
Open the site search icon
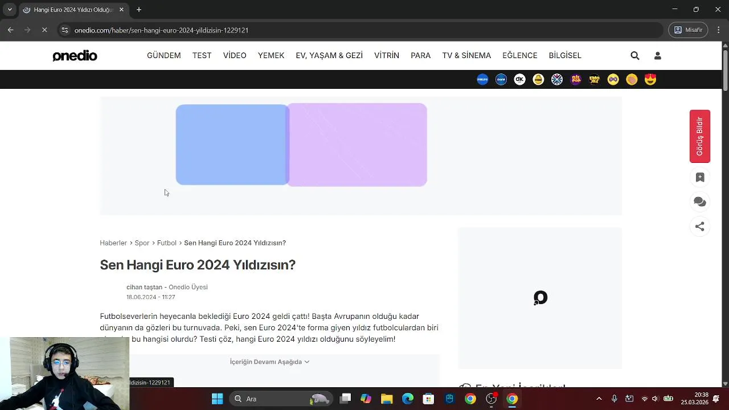pyautogui.click(x=635, y=56)
